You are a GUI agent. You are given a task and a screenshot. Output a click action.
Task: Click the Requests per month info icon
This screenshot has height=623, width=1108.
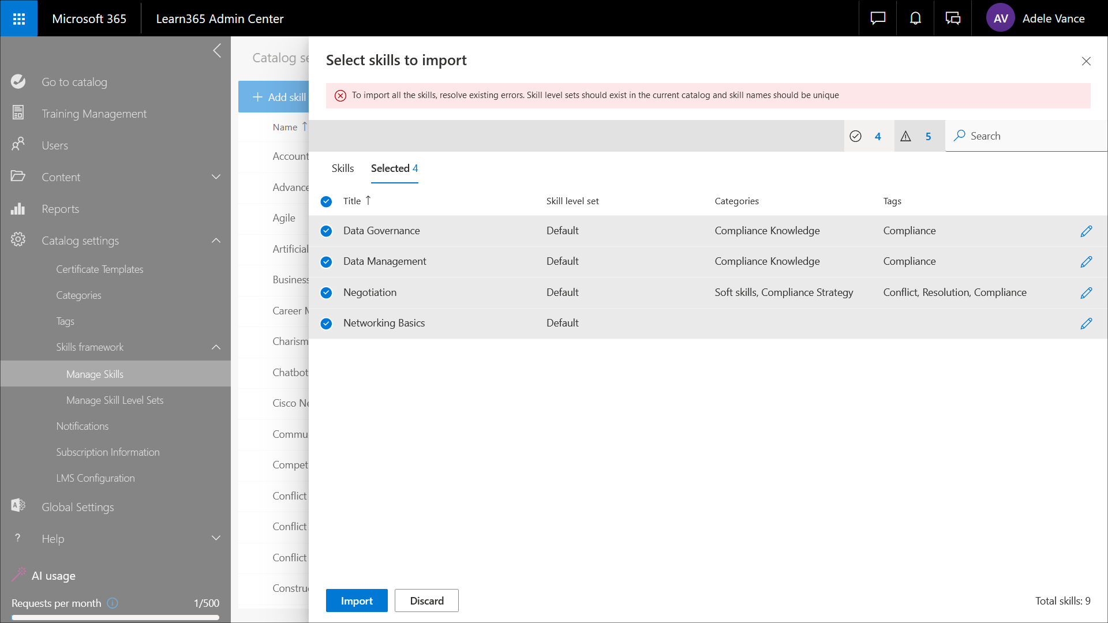(113, 603)
